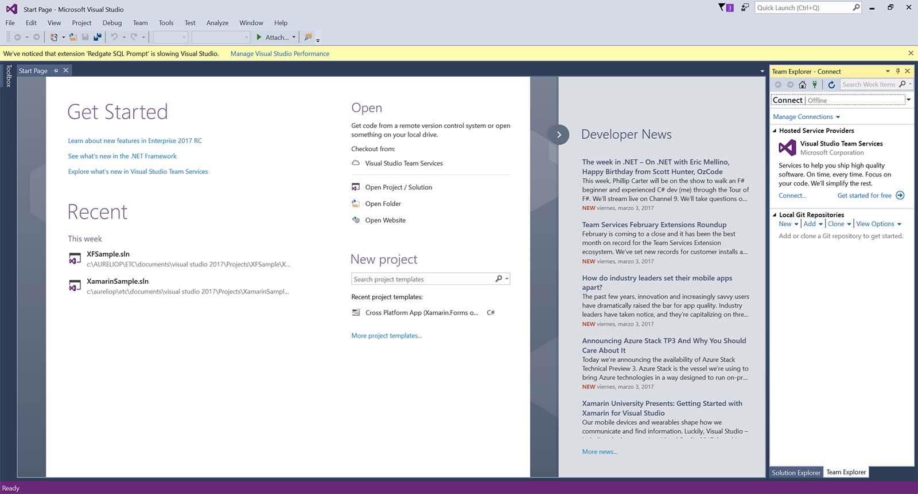Click the More news link
The height and width of the screenshot is (494, 918).
pos(600,452)
